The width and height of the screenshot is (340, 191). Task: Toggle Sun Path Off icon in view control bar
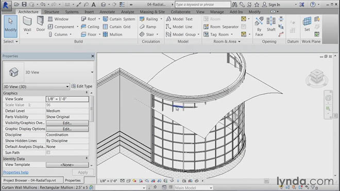pos(134,181)
